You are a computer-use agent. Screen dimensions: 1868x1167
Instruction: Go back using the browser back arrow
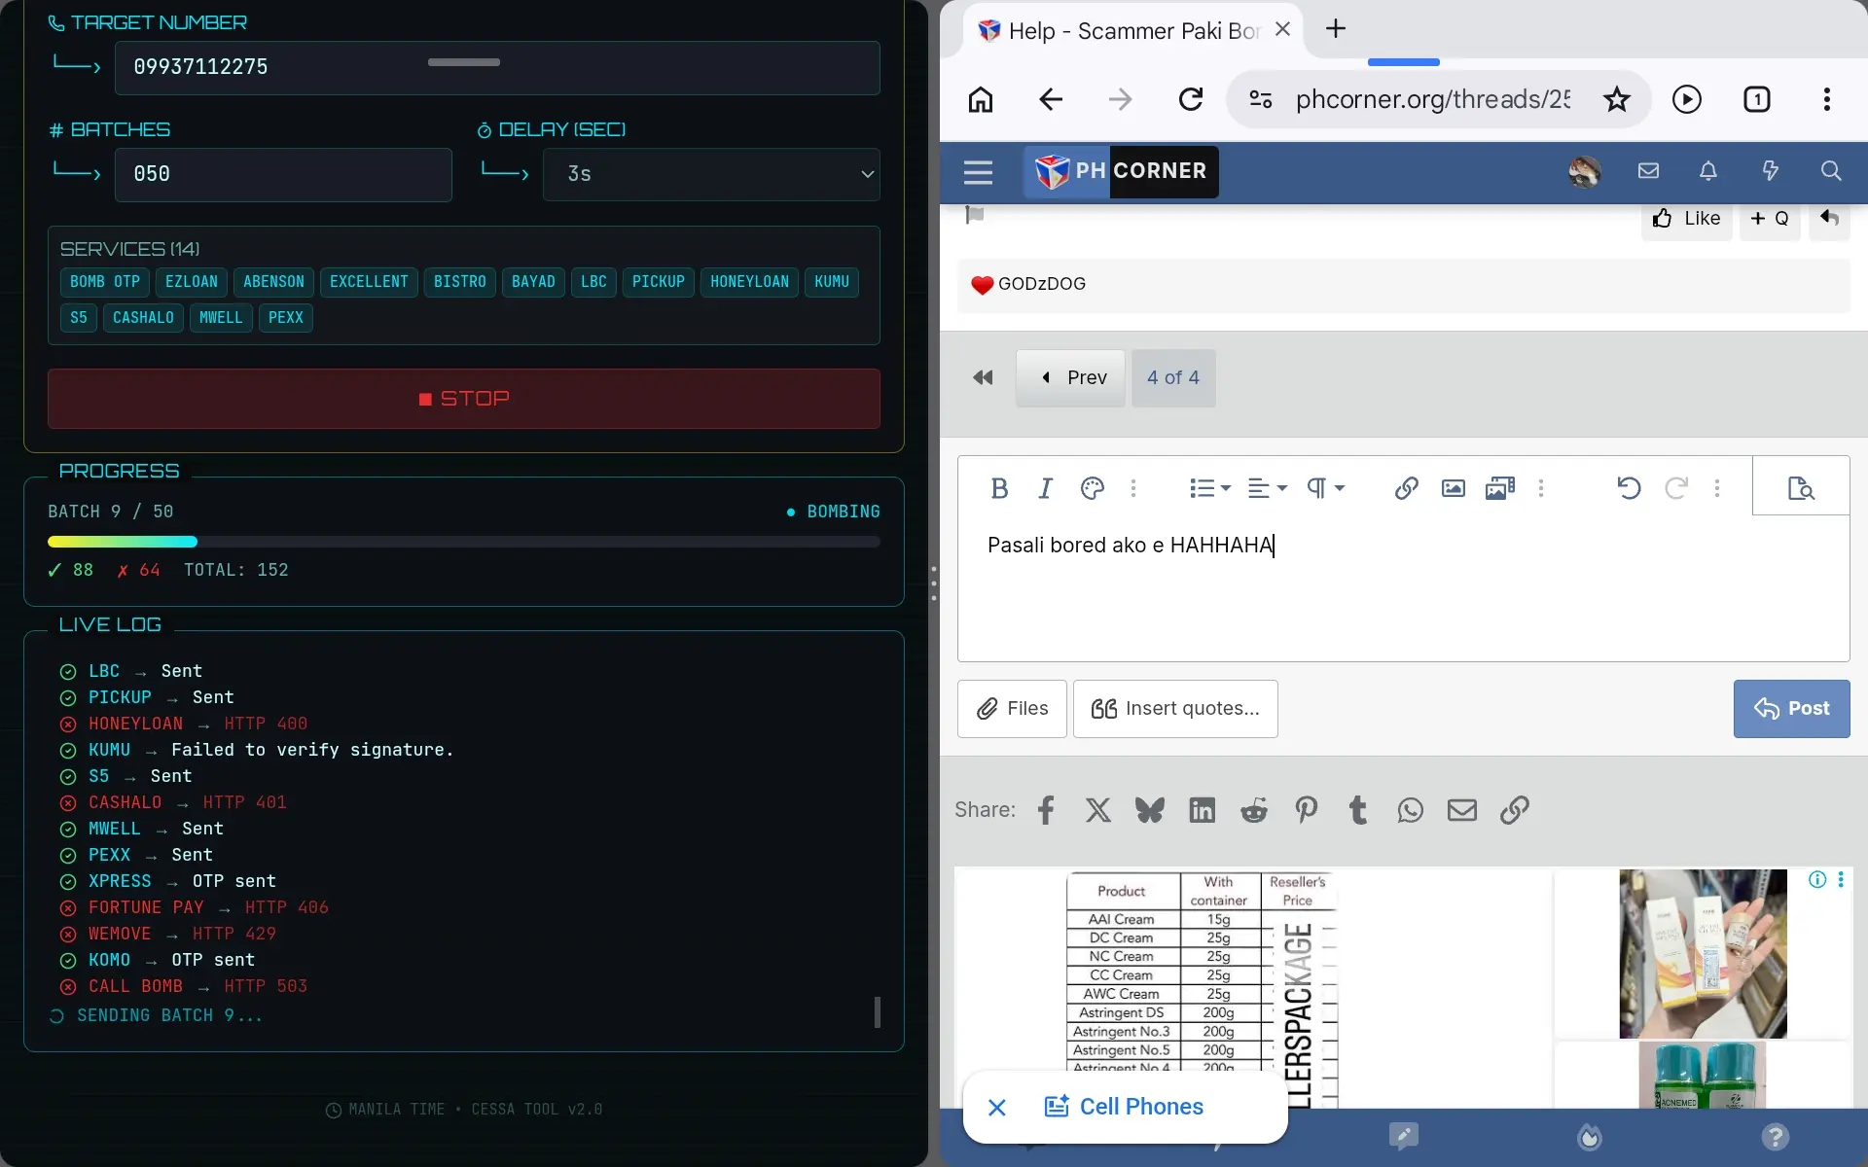click(x=1051, y=99)
